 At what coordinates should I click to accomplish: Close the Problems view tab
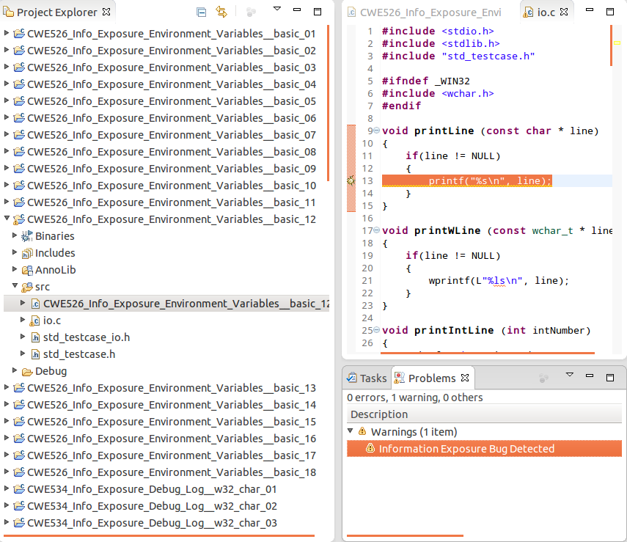click(x=465, y=378)
